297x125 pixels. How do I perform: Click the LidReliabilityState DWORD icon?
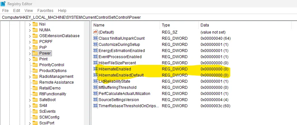tap(95, 81)
